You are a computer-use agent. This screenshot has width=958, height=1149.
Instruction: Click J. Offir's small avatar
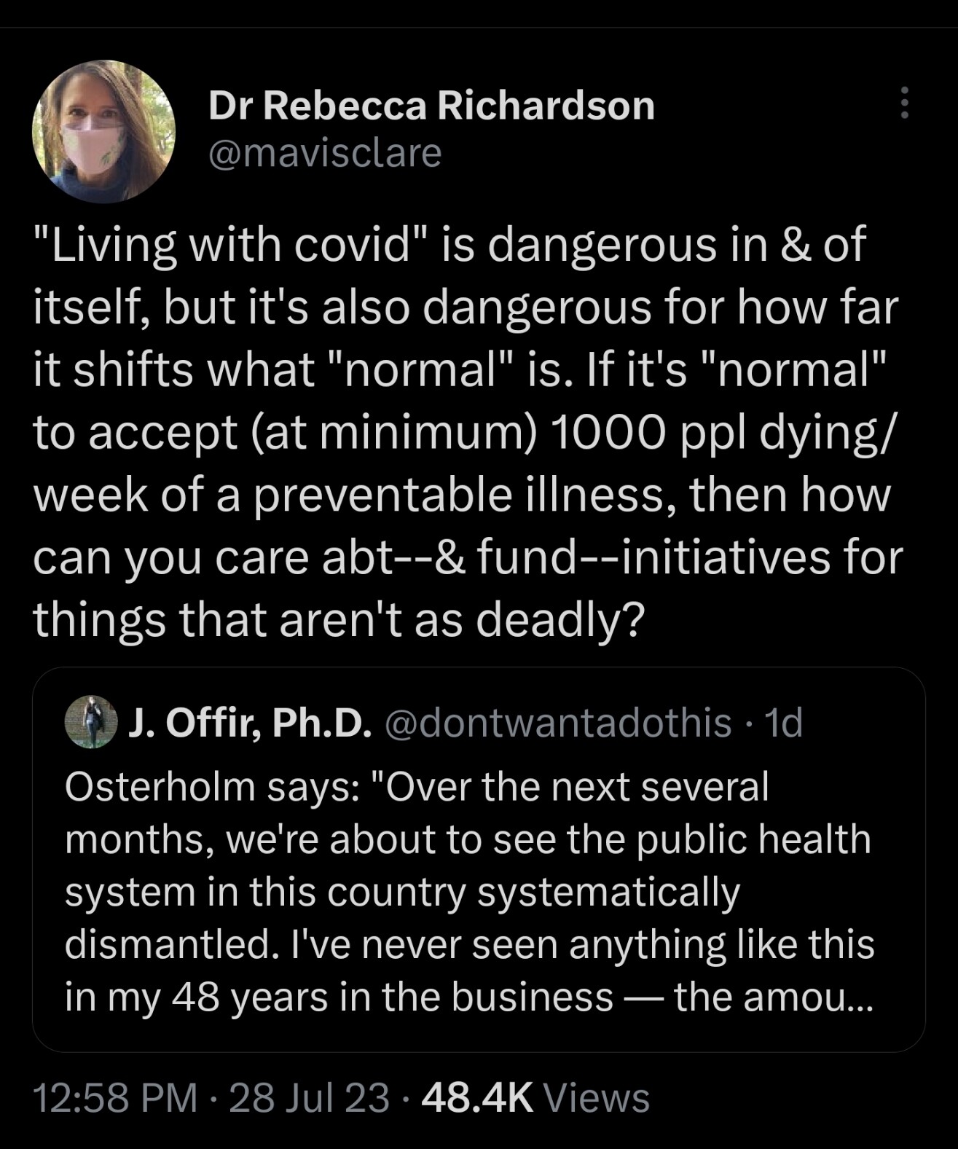click(90, 722)
